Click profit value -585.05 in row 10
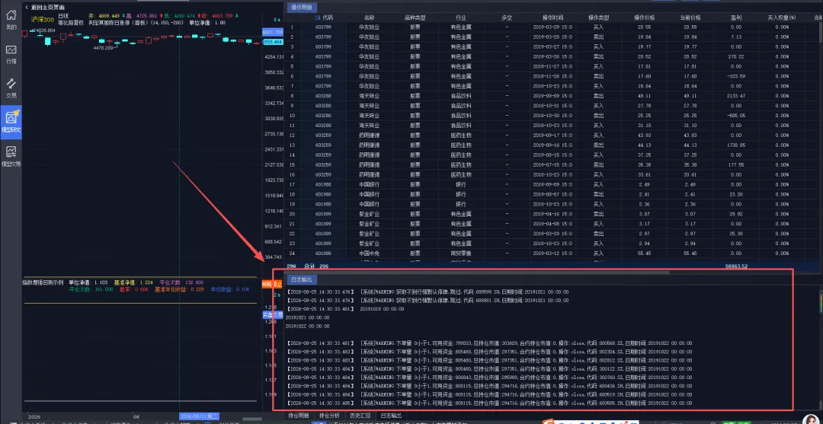Screen dimensions: 823x424 pos(735,115)
